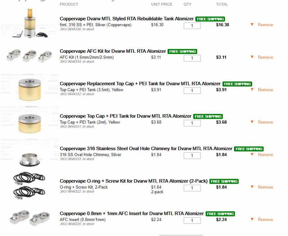Screen dimensions: 288x236
Task: Click the yellow 3.5ml PEI tank thumbnail
Action: (x=30, y=90)
